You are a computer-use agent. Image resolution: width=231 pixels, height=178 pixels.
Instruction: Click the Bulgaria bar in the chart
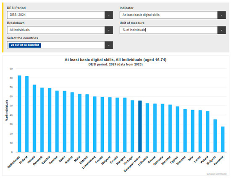tap(215, 136)
